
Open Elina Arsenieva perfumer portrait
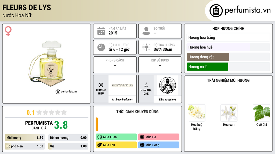pos(168,85)
